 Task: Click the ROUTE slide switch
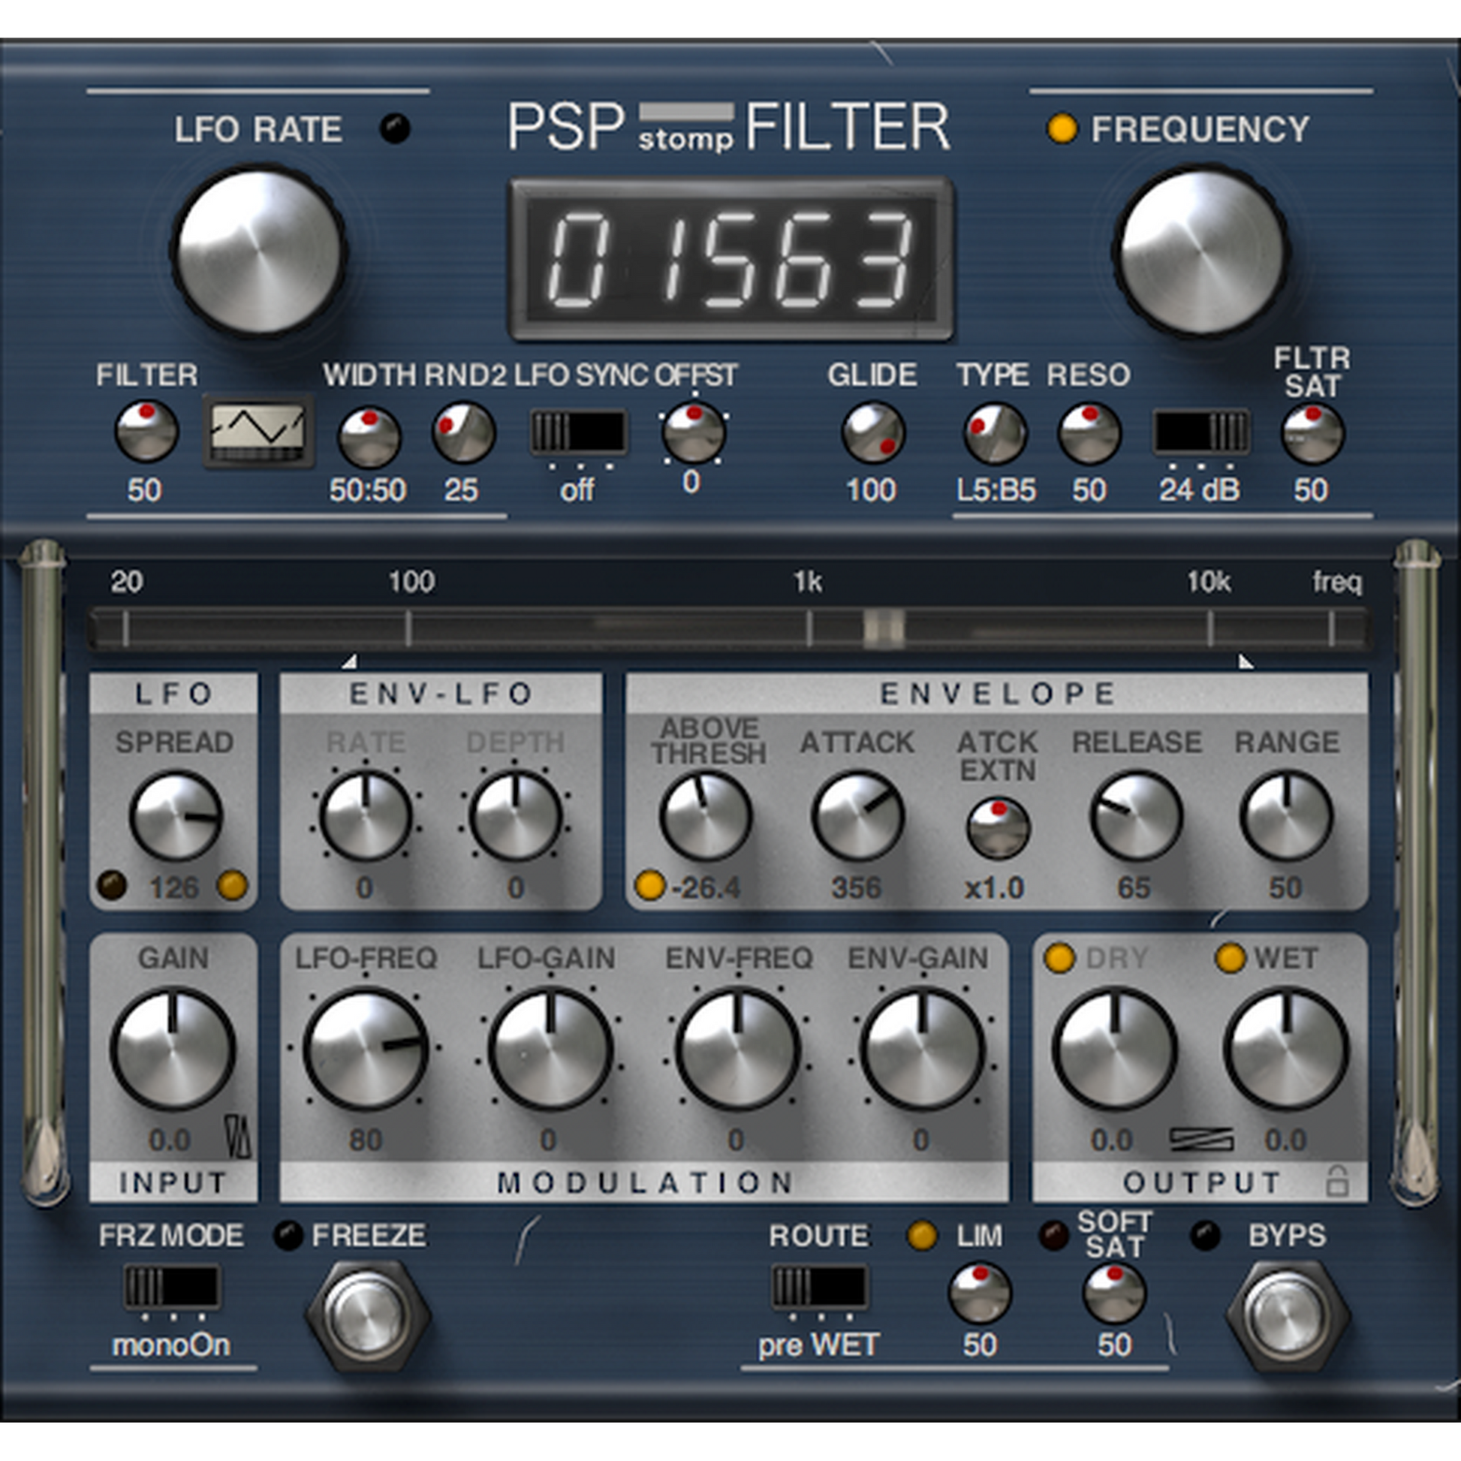point(821,1286)
